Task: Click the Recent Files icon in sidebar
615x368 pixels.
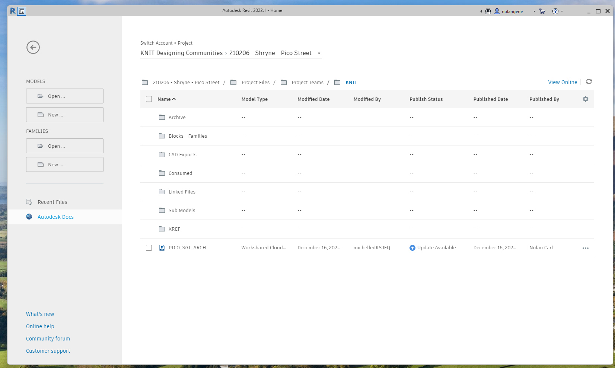Action: coord(29,202)
